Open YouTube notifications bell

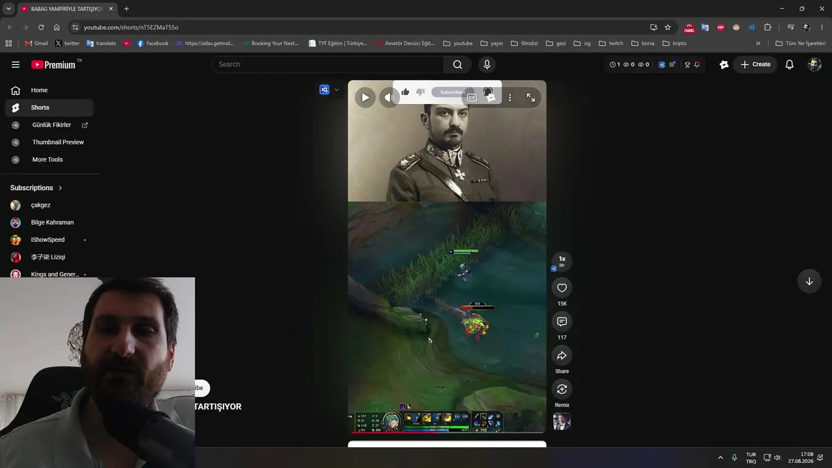(789, 64)
